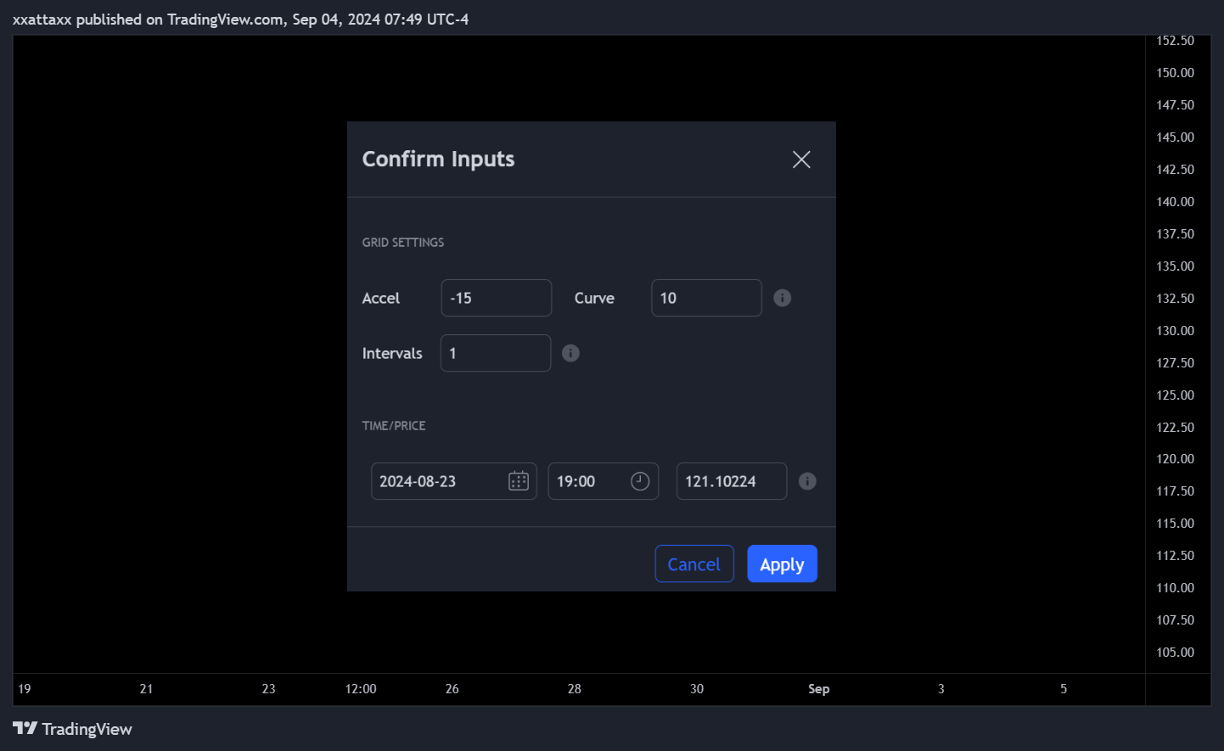Show info tooltip next to price field
1224x751 pixels.
[807, 481]
